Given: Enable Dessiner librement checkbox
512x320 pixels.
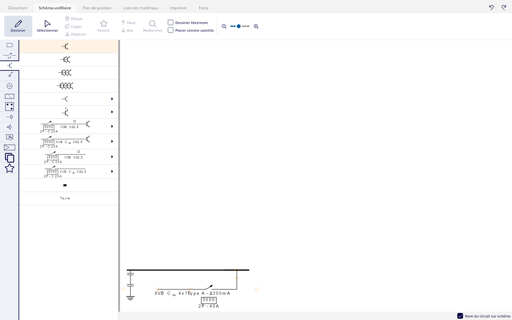Looking at the screenshot, I should [171, 22].
